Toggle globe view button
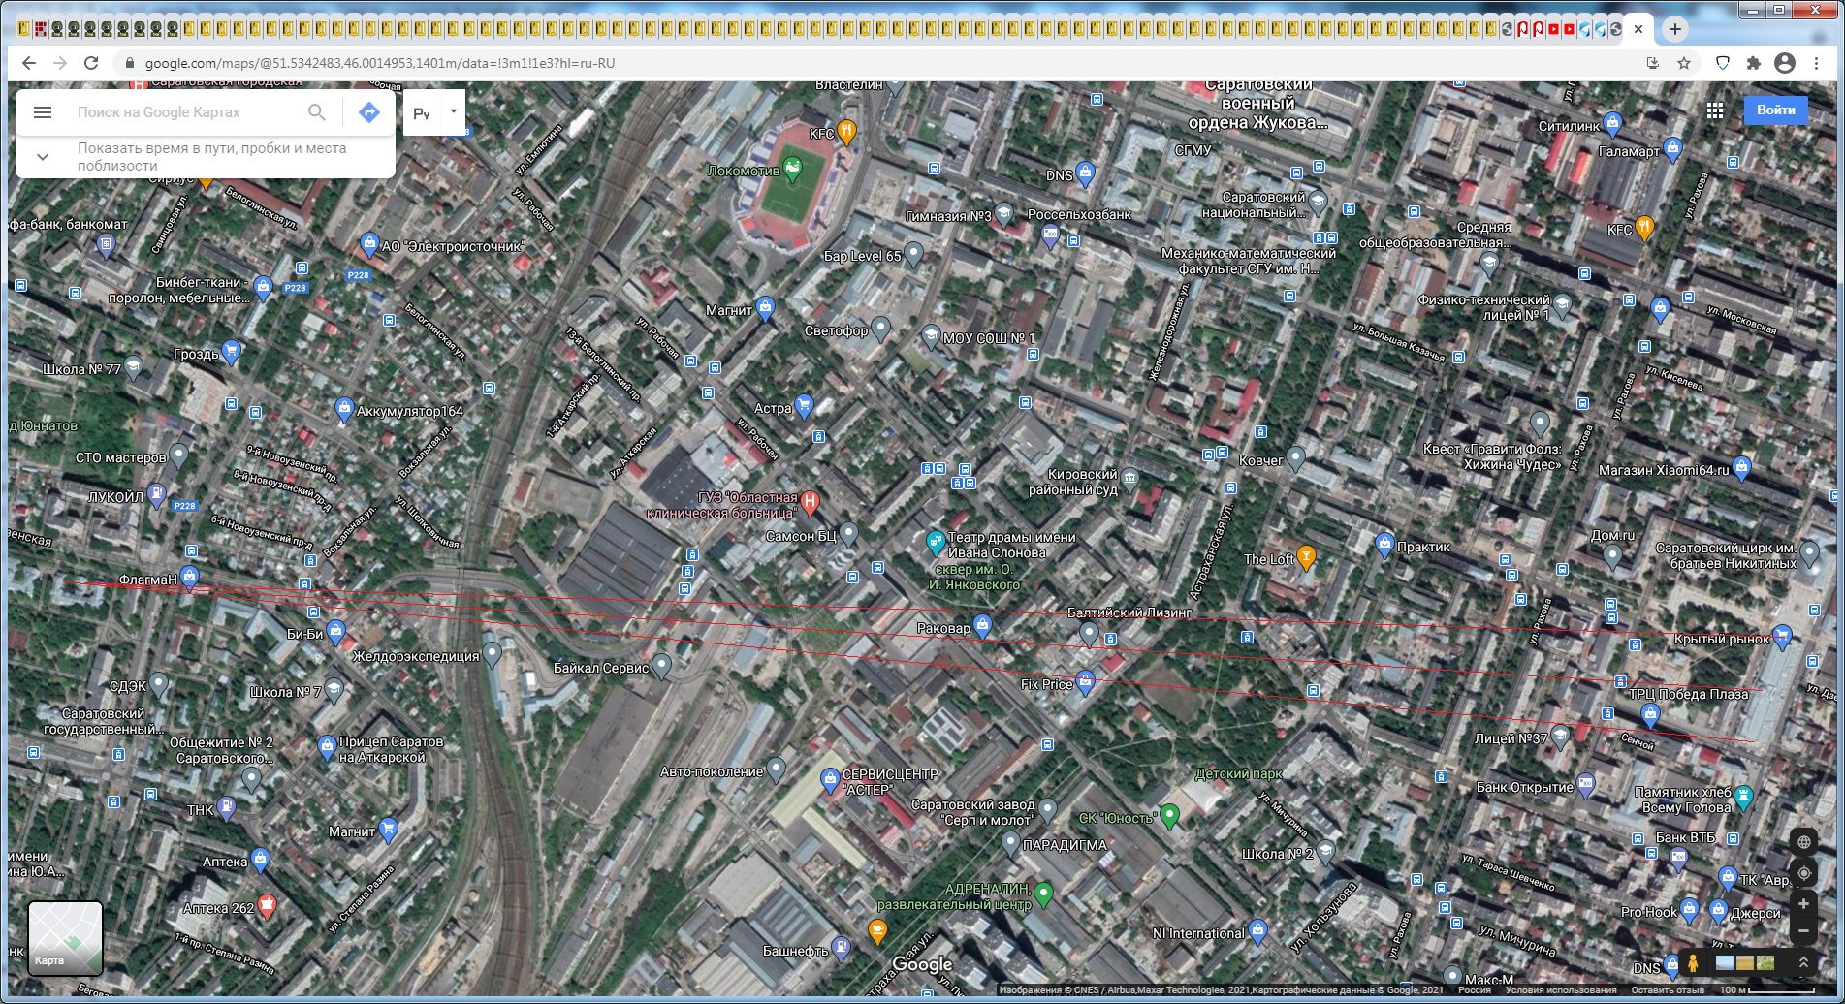 tap(1803, 841)
